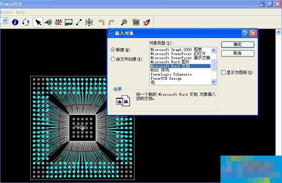Click the object list scrollbar thumb

(x=213, y=65)
